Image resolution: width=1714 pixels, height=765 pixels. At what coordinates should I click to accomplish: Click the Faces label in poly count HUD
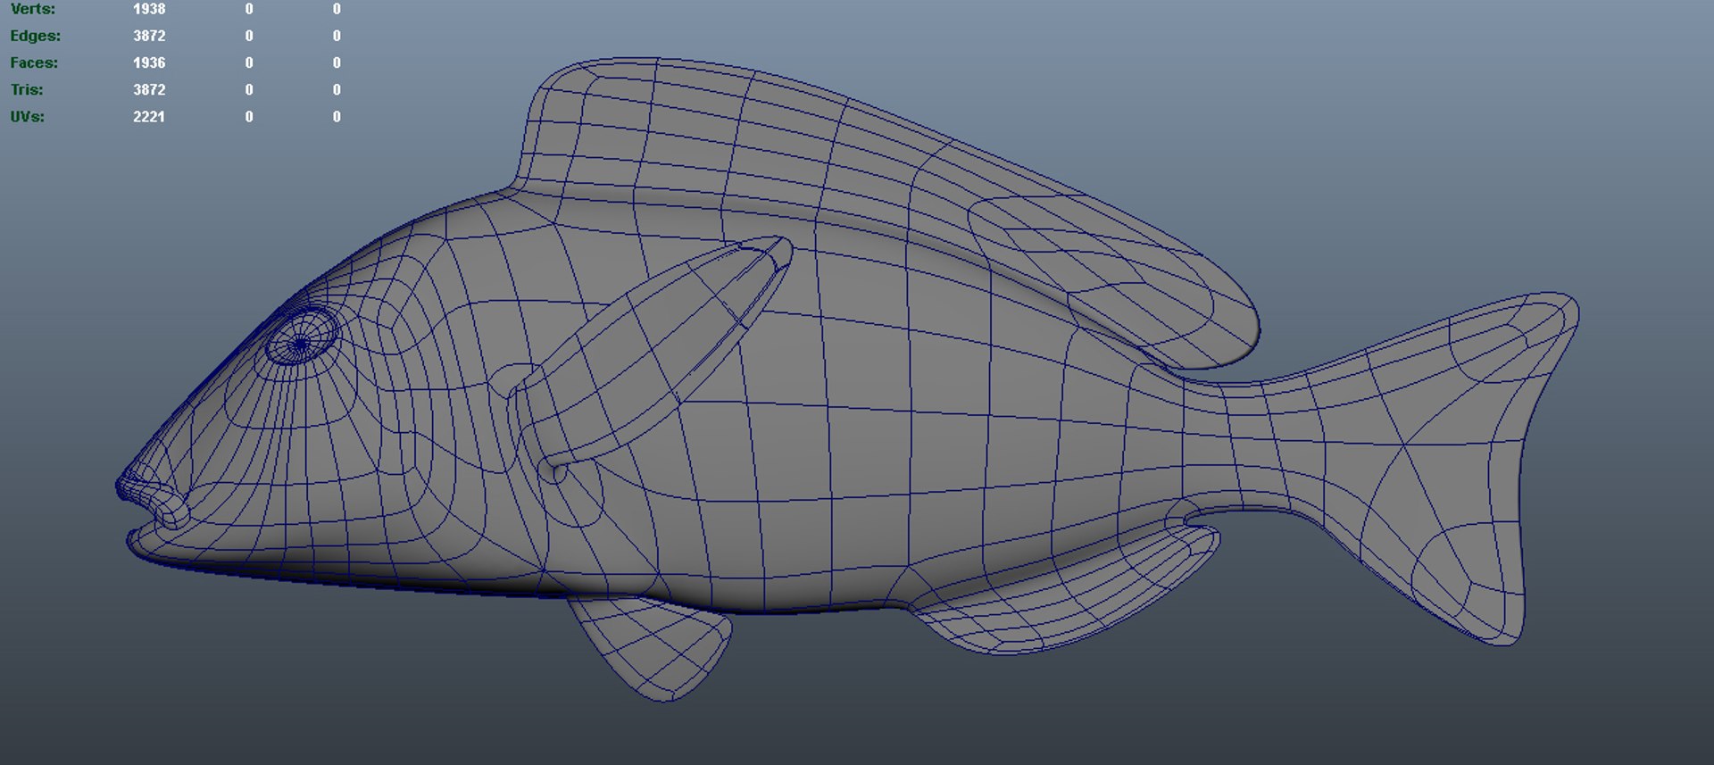coord(34,62)
